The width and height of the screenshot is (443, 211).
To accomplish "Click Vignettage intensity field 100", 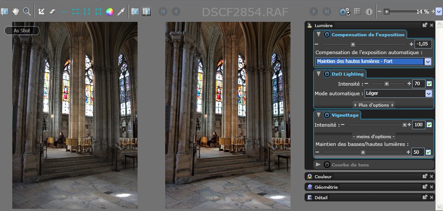I will pos(419,125).
